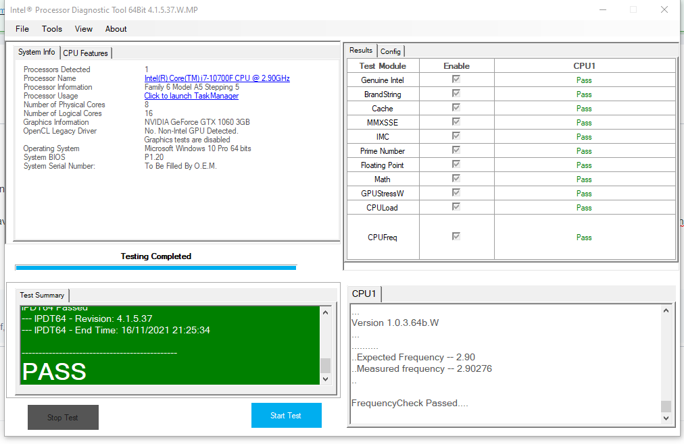Viewport: 684px width, 444px height.
Task: Toggle the Prime Number enable checkbox
Action: (456, 150)
